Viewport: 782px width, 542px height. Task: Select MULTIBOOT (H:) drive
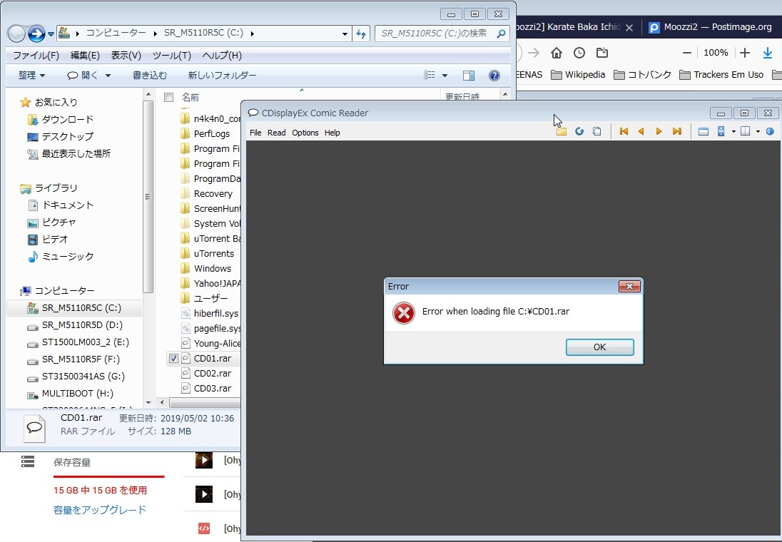coord(77,394)
